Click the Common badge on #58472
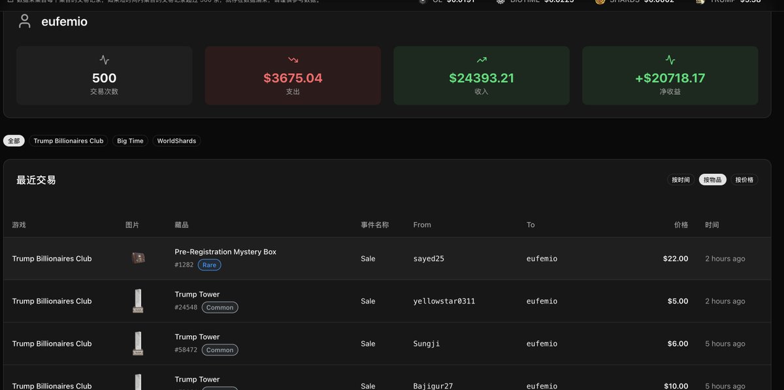The width and height of the screenshot is (784, 390). (x=220, y=350)
